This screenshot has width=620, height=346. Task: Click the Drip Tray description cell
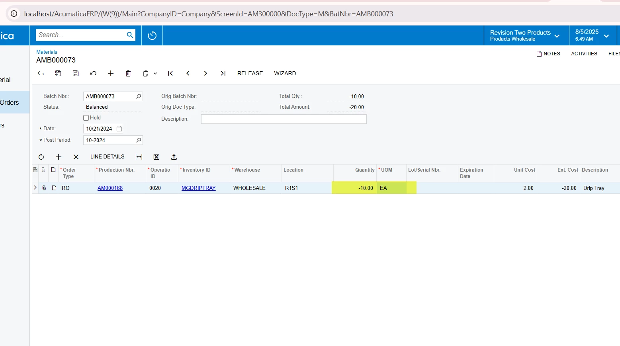(x=600, y=188)
